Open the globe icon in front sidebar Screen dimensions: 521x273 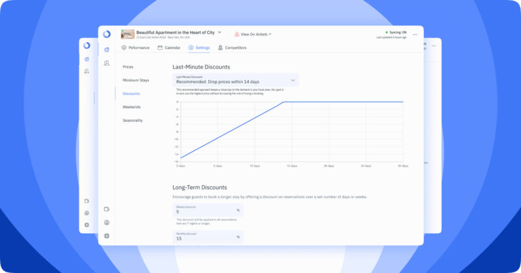[x=107, y=236]
